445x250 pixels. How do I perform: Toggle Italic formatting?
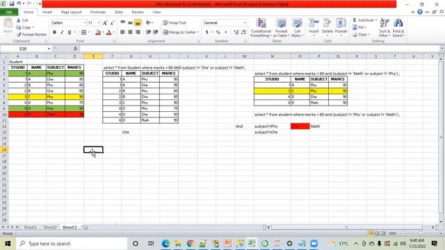[62, 33]
